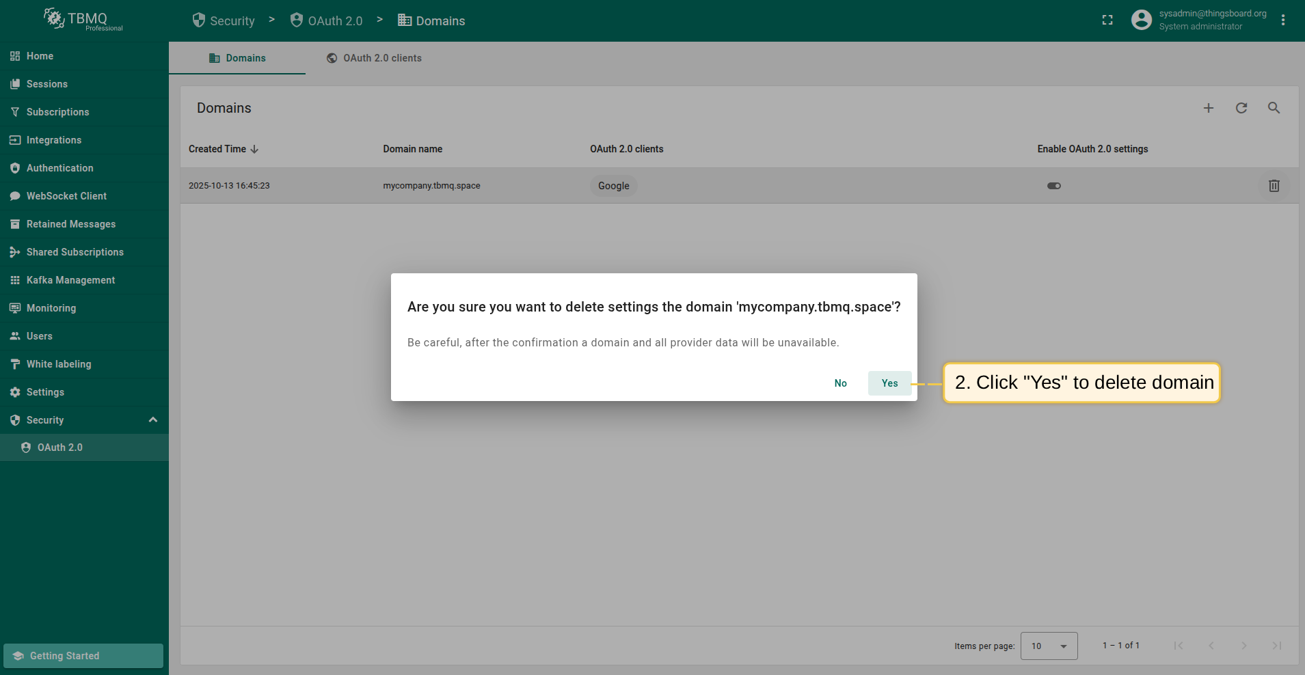Screen dimensions: 1305x675
Task: Open Getting Started guide
Action: (83, 656)
